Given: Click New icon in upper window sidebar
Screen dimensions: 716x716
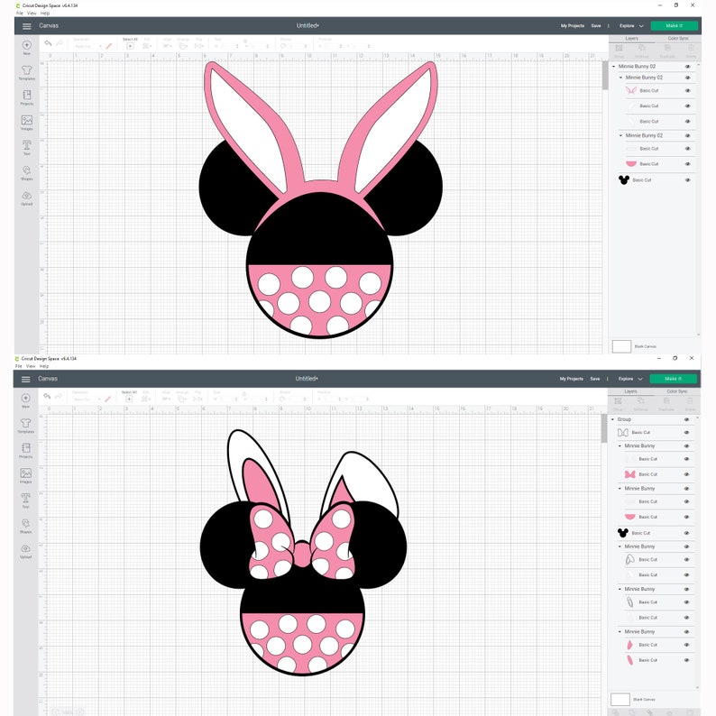Looking at the screenshot, I should 26,45.
